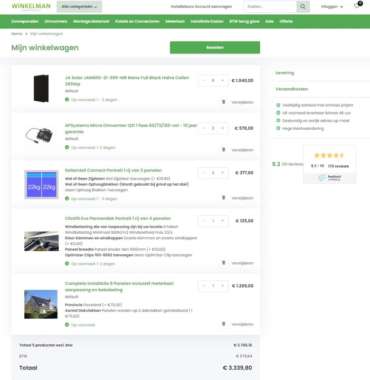This screenshot has width=370, height=380.
Task: Increase Clickfit Evo quantity with plus
Action: [x=222, y=221]
